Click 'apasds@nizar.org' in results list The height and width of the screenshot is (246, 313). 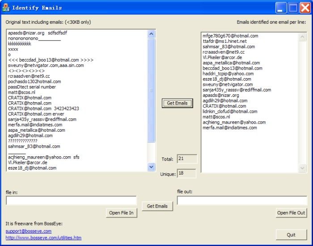coord(221,95)
